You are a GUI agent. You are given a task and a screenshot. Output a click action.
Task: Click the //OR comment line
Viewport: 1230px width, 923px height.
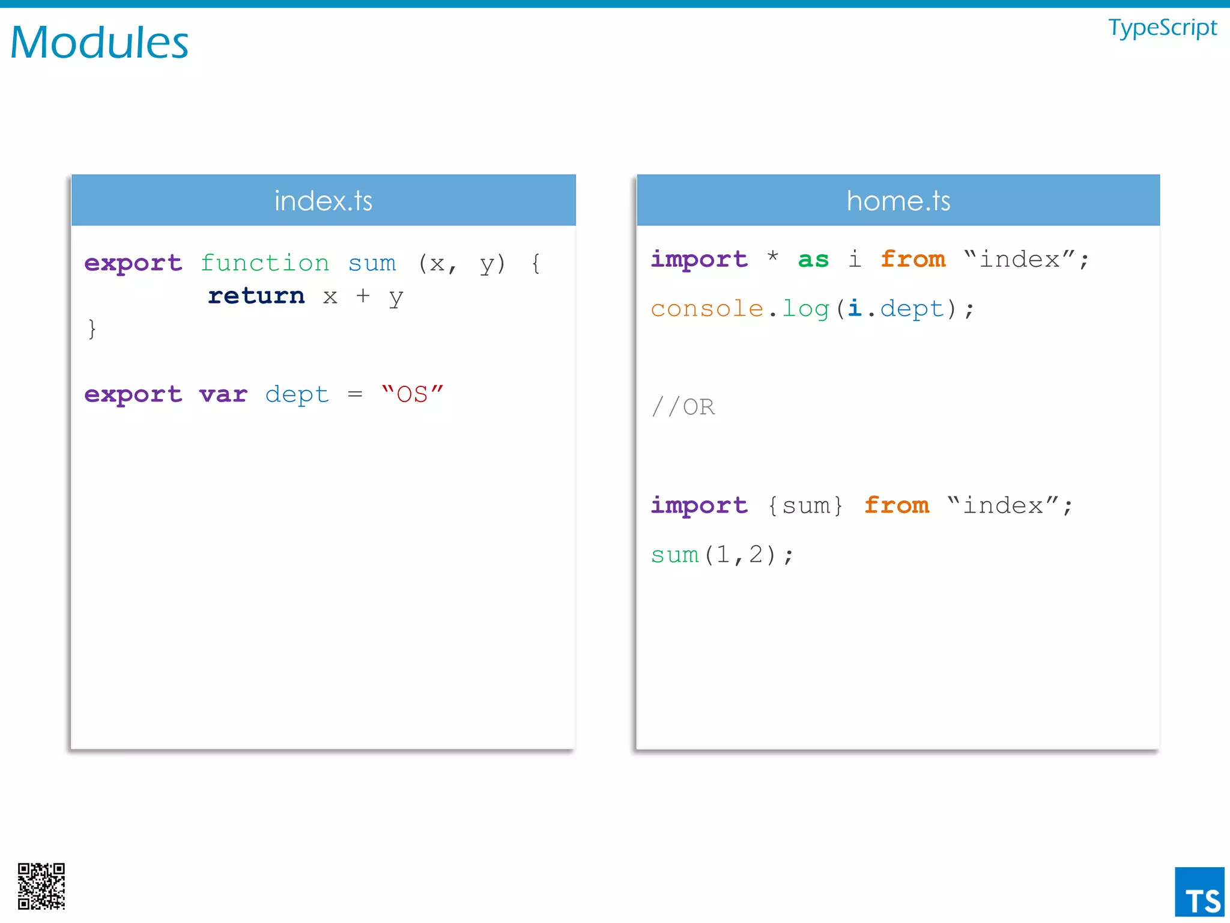coord(683,407)
